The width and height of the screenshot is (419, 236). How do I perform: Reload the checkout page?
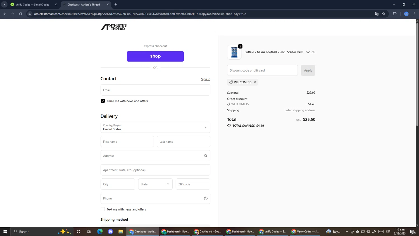point(20,14)
